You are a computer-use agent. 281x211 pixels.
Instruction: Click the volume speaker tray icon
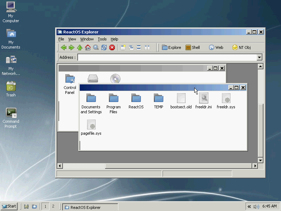256,207
